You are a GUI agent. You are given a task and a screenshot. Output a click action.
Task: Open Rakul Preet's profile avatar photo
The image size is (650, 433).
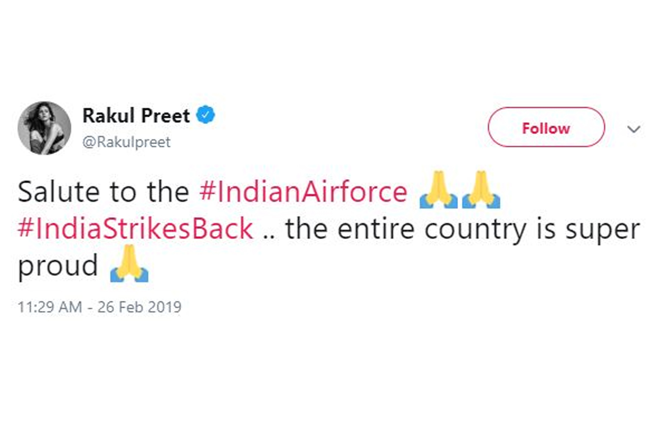(44, 128)
